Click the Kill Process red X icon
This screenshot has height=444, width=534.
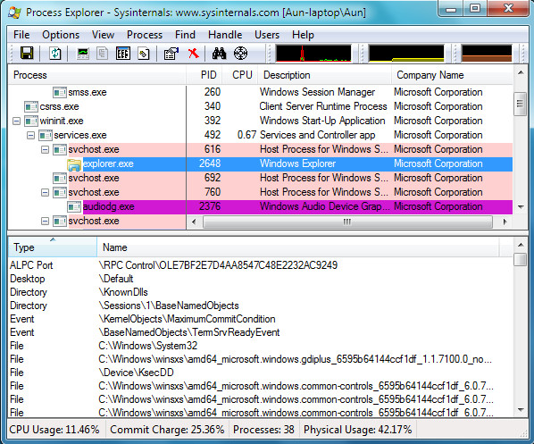tap(194, 54)
